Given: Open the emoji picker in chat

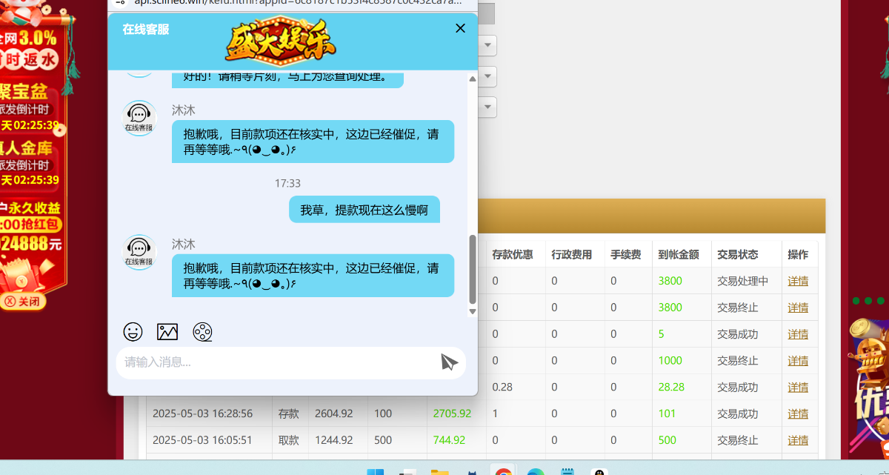Looking at the screenshot, I should [133, 332].
